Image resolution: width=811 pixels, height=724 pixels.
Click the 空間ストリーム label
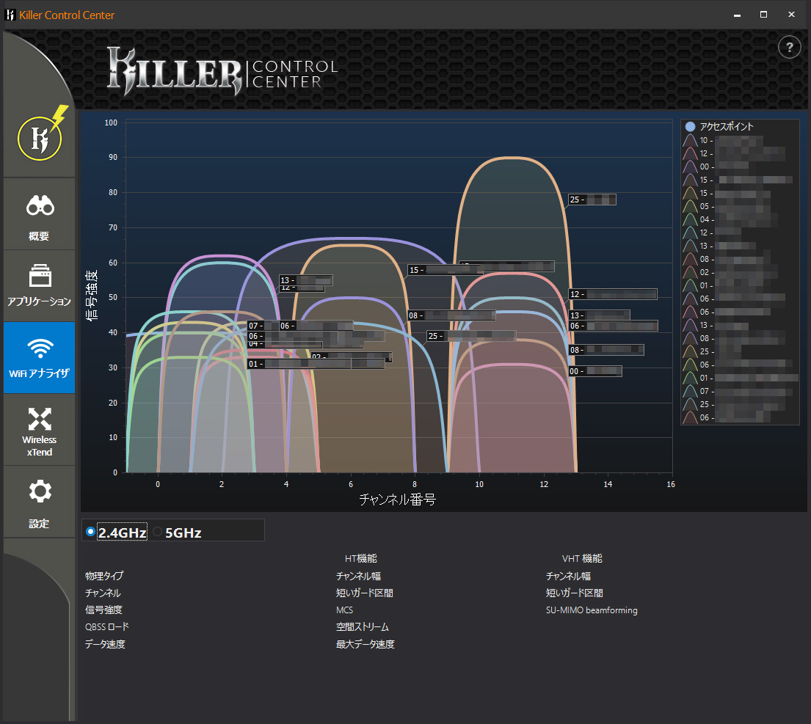363,627
